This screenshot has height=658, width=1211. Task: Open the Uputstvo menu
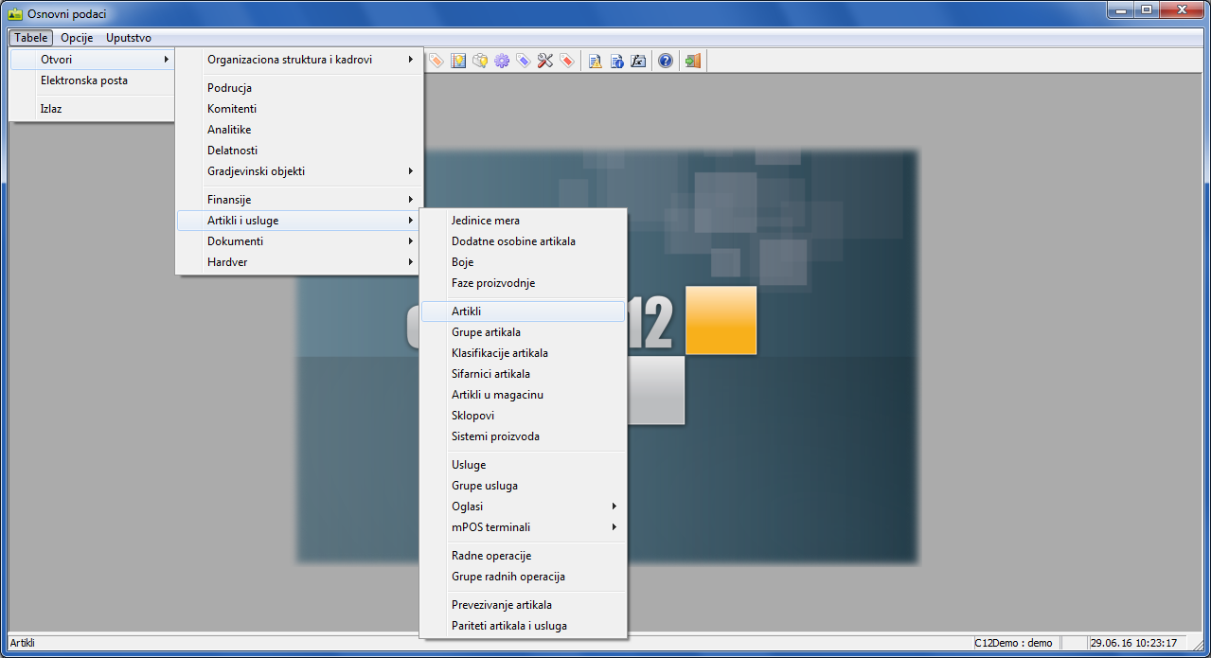tap(129, 38)
